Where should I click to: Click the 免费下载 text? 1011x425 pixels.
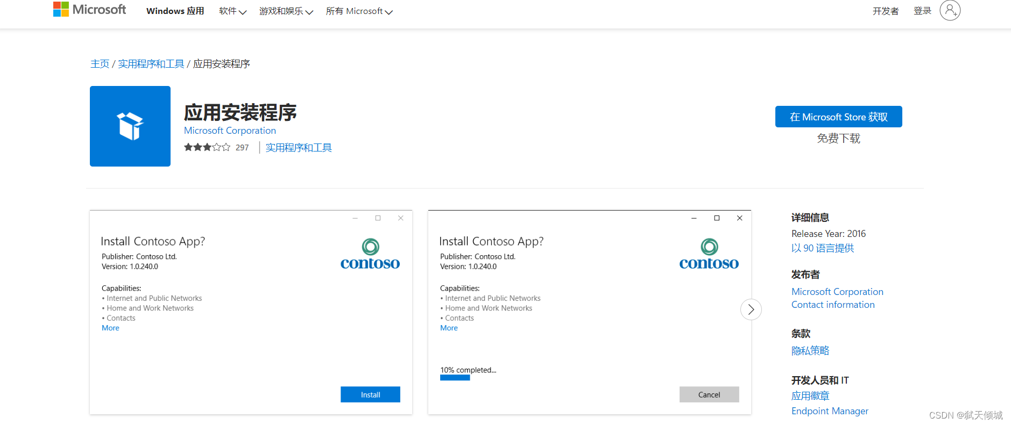(x=838, y=139)
